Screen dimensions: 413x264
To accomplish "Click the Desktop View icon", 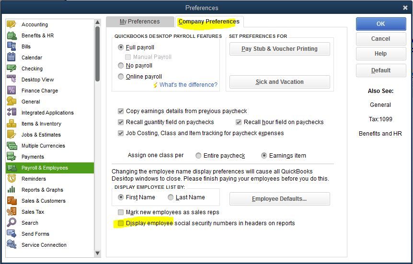I will tap(11, 79).
